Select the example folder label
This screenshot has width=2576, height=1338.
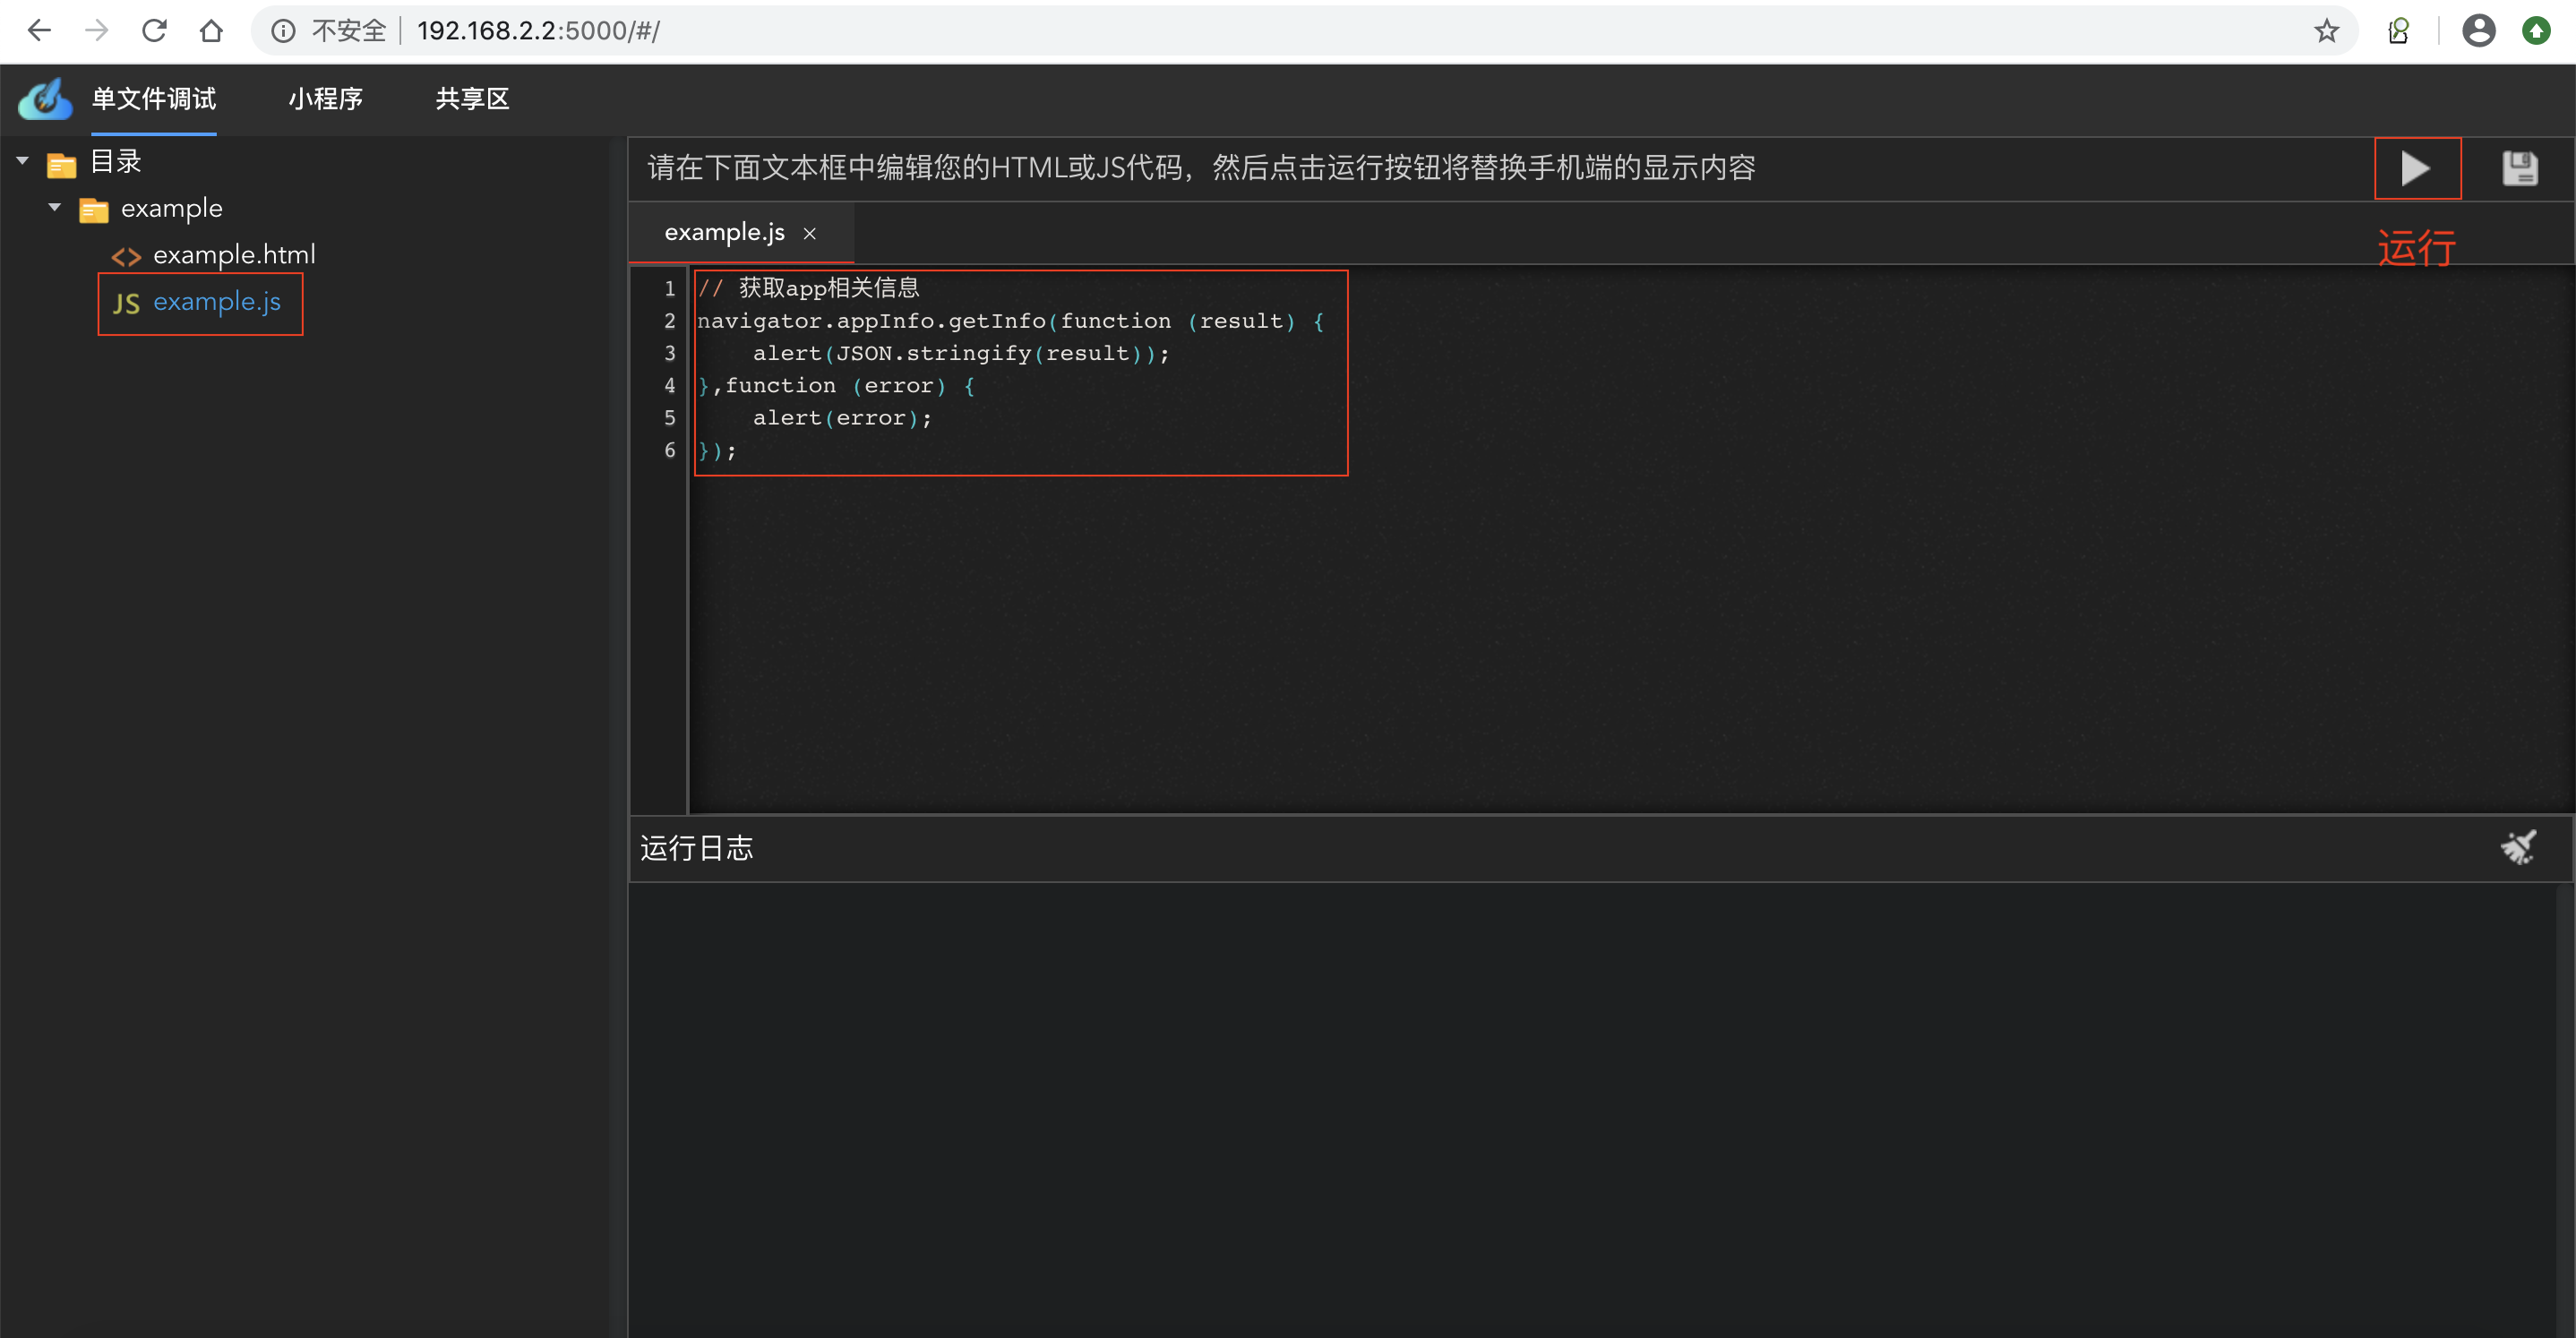(172, 208)
